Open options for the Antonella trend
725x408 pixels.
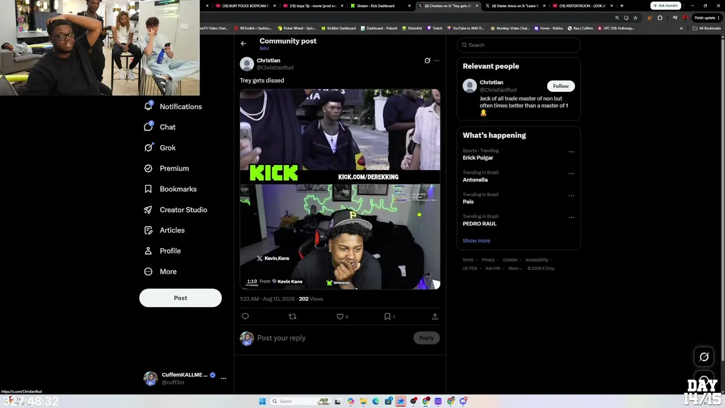pyautogui.click(x=571, y=173)
